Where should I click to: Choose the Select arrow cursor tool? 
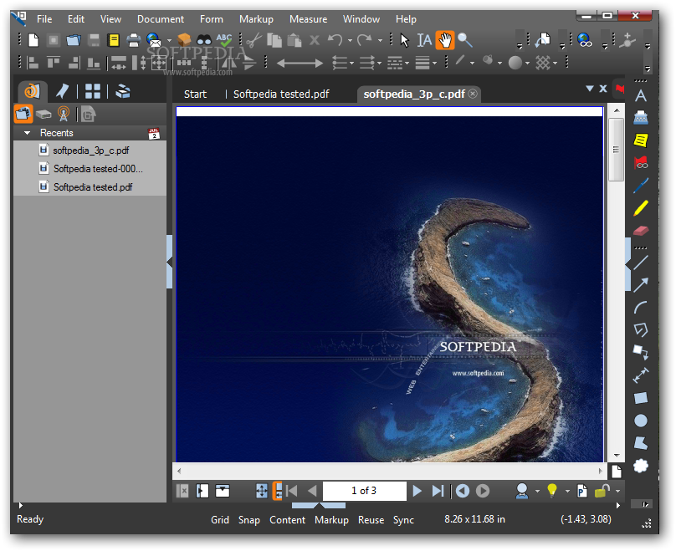404,40
